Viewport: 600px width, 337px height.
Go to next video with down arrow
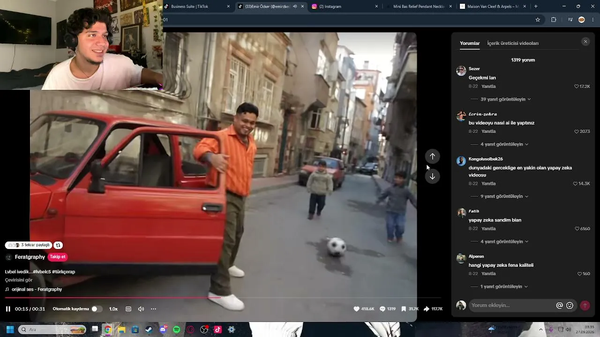(x=432, y=176)
